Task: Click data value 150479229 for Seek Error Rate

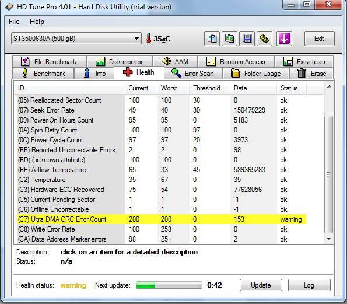Action: [250, 110]
